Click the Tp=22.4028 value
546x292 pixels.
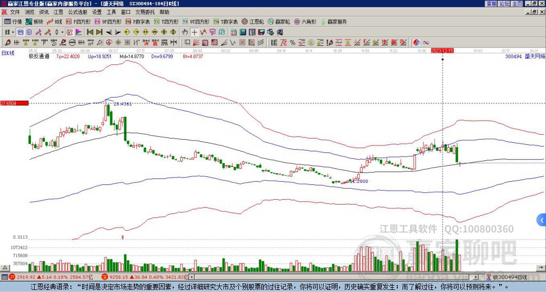tap(68, 56)
